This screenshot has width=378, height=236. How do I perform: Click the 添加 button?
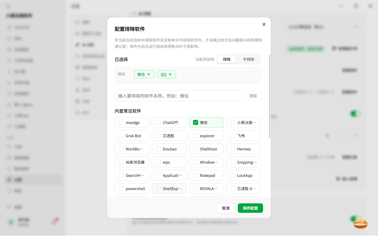pos(253,96)
